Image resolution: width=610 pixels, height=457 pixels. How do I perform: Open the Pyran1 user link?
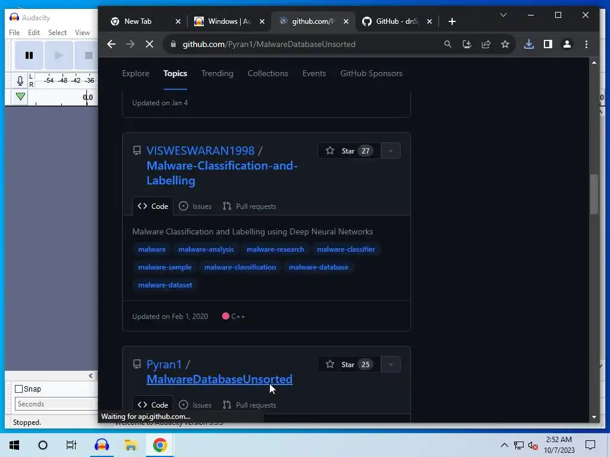[164, 365]
